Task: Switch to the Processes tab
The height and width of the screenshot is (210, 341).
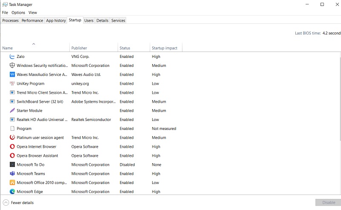Action: pos(10,20)
